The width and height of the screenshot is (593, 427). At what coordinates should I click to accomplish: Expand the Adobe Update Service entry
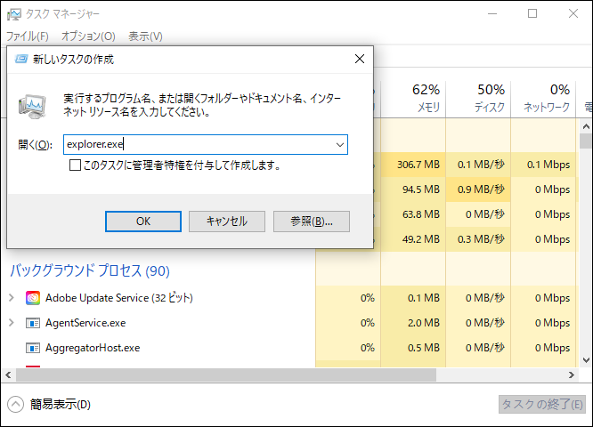point(12,298)
